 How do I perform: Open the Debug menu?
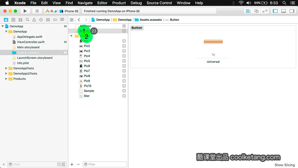pyautogui.click(x=136, y=3)
